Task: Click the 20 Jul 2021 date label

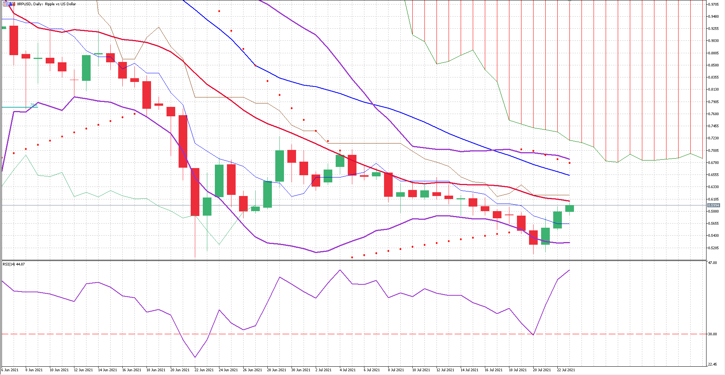Action: pos(541,370)
